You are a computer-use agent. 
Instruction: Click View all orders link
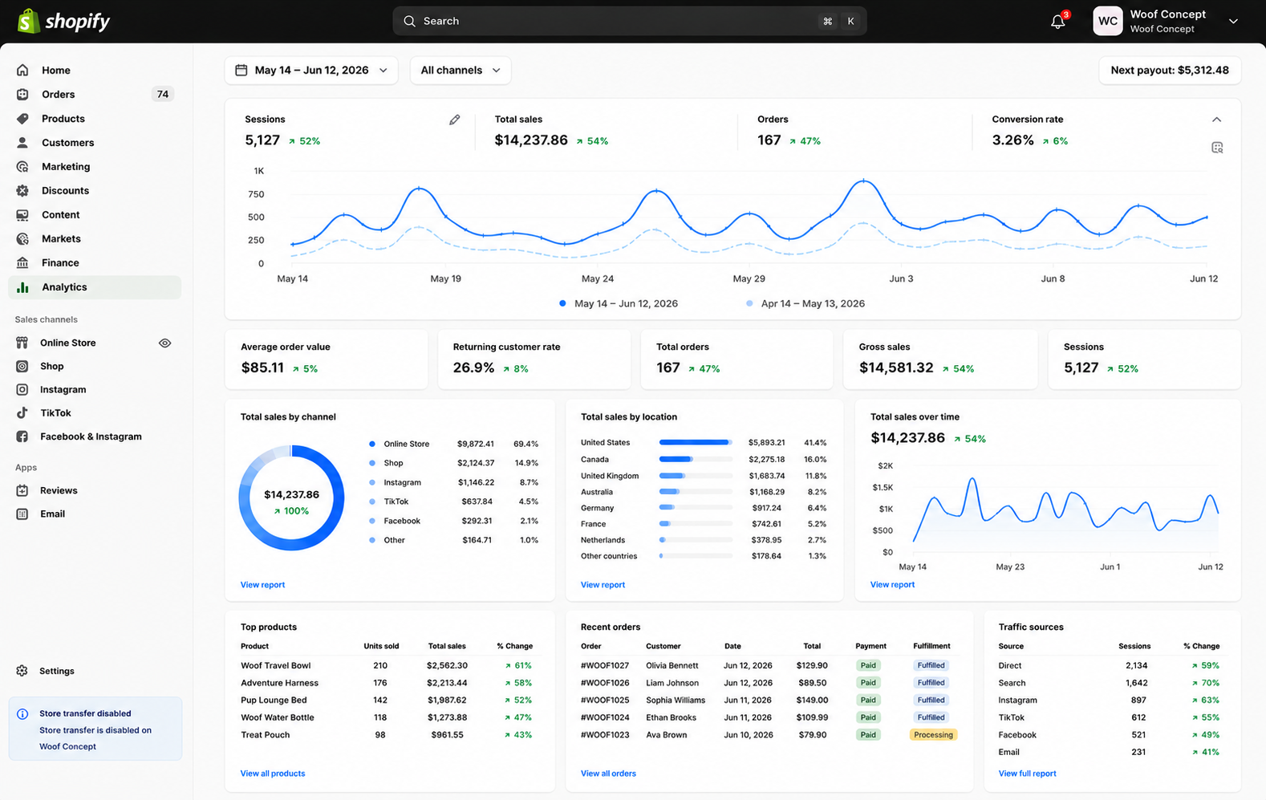pos(608,774)
